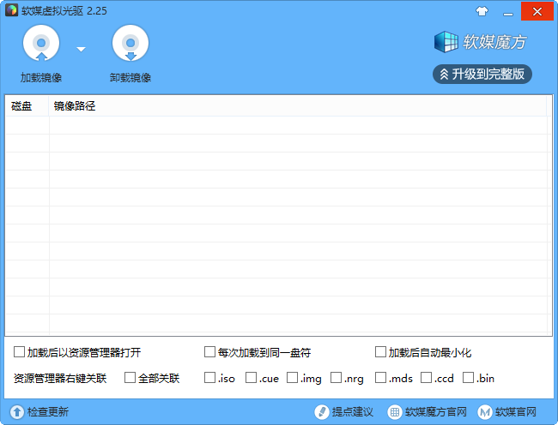Click the 磁盘 column header
The height and width of the screenshot is (425, 558).
[27, 105]
